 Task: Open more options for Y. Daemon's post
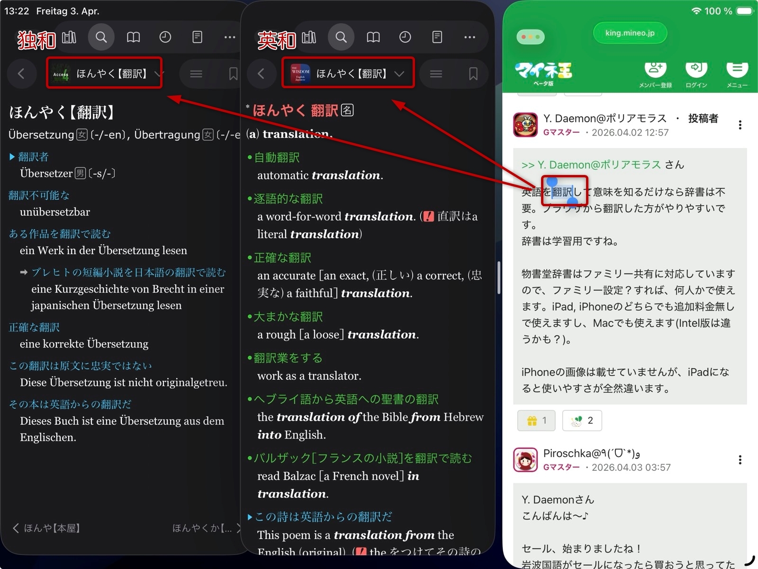[740, 125]
